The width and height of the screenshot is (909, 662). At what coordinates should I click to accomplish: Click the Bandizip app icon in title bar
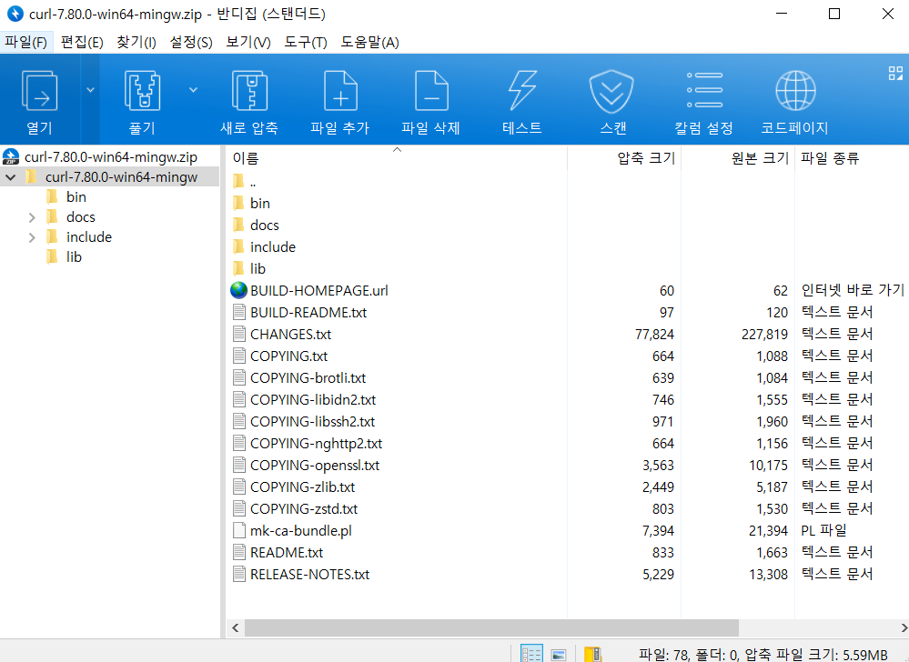[15, 14]
